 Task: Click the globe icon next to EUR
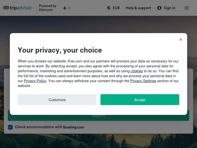pyautogui.click(x=109, y=8)
